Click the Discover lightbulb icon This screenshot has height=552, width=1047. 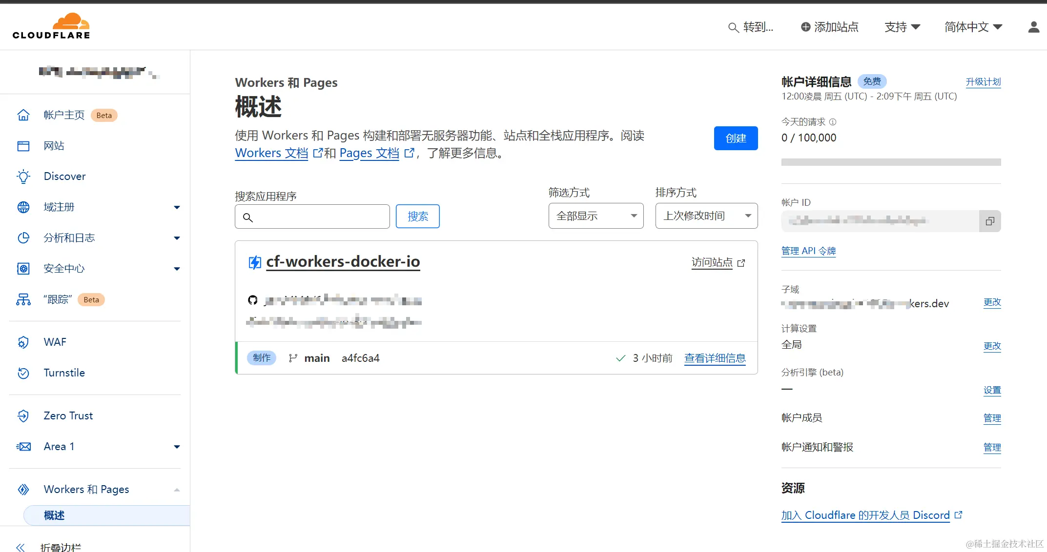(x=23, y=177)
